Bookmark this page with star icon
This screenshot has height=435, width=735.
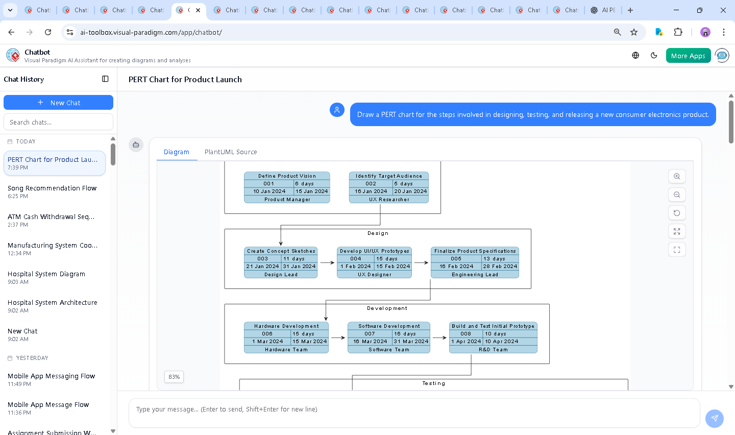coord(634,32)
